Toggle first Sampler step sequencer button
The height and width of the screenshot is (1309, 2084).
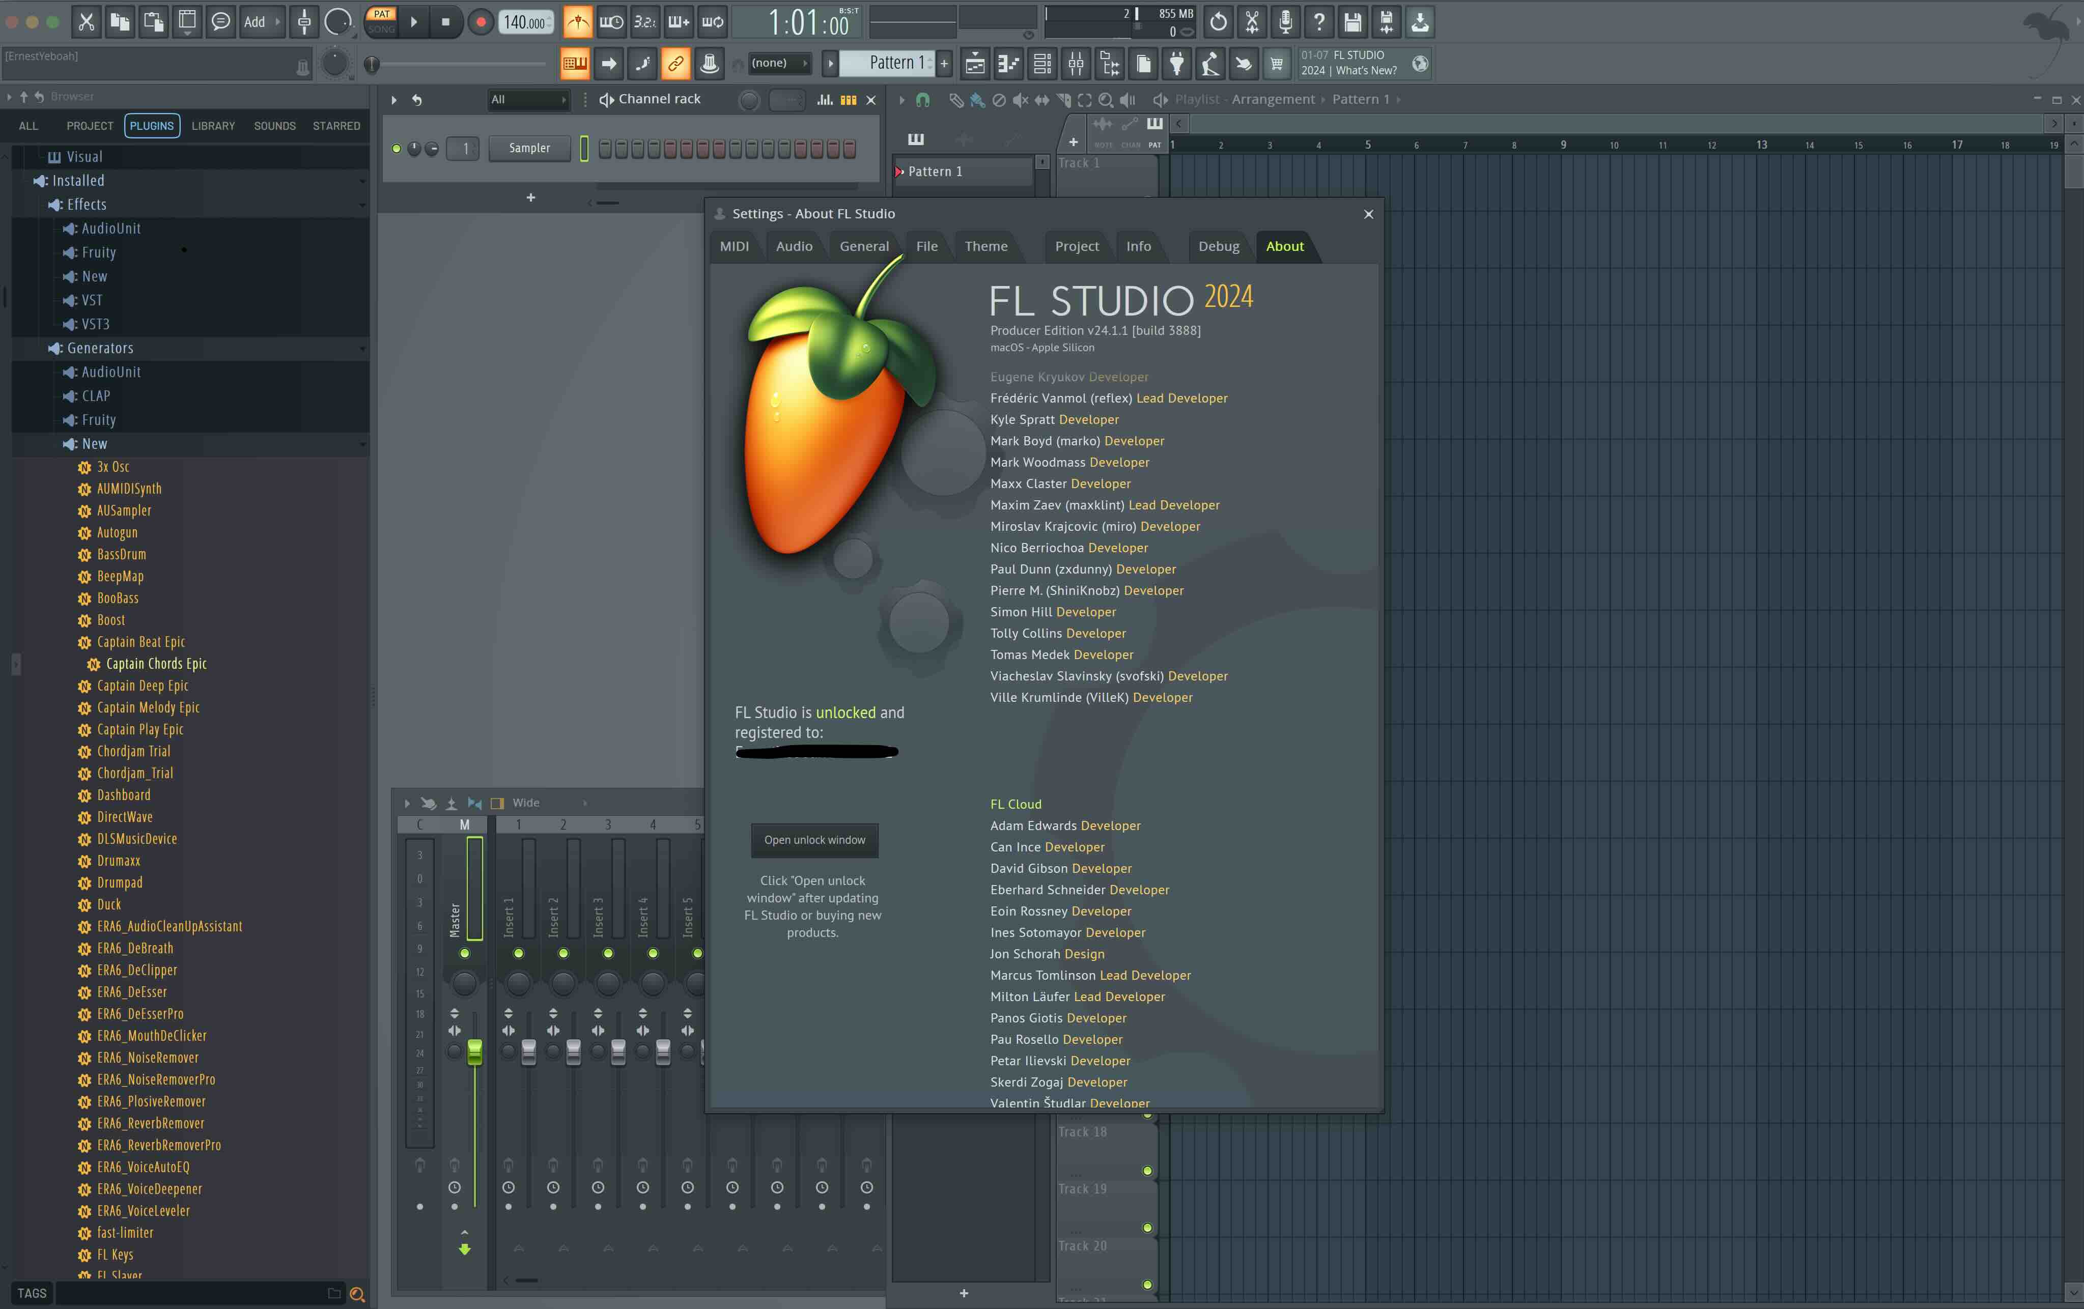point(605,149)
